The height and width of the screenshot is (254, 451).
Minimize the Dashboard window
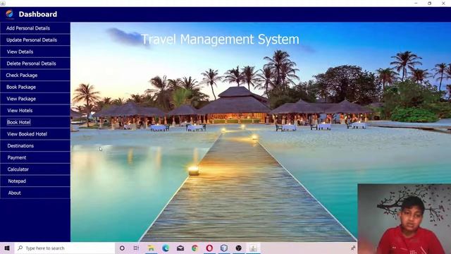[416, 3]
